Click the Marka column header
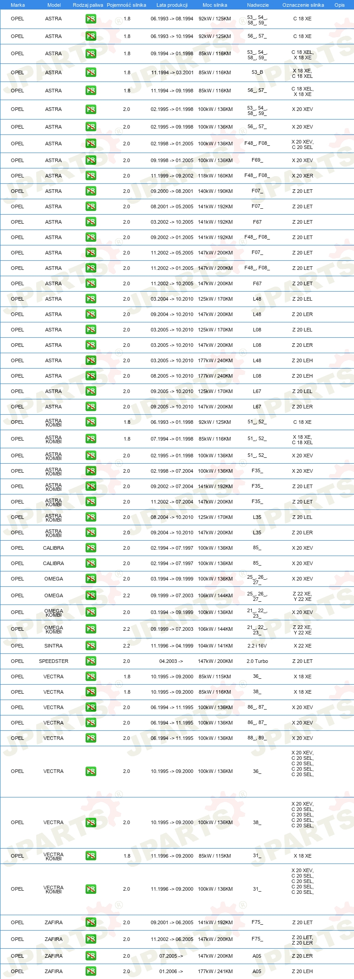 18,5
